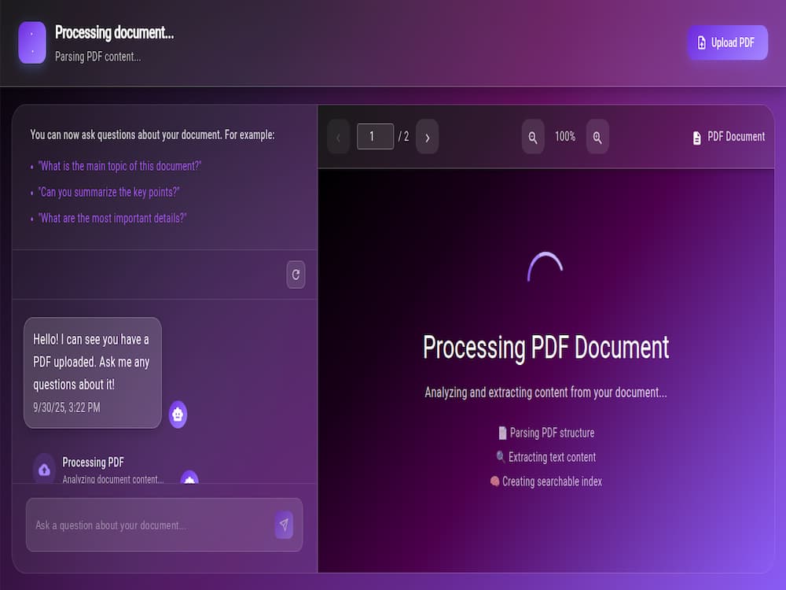Focus the Ask a question input field
Viewport: 786px width, 590px height.
[164, 525]
